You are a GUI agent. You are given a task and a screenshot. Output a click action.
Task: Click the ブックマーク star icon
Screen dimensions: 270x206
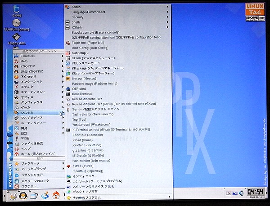tap(17, 164)
